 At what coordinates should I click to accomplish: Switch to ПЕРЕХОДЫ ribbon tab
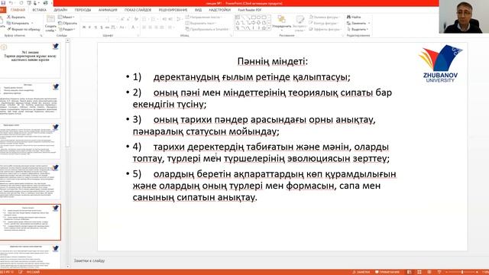pyautogui.click(x=83, y=10)
